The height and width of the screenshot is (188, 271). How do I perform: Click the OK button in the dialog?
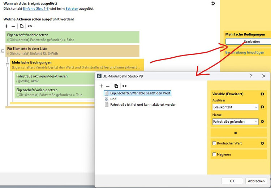[x=232, y=181]
